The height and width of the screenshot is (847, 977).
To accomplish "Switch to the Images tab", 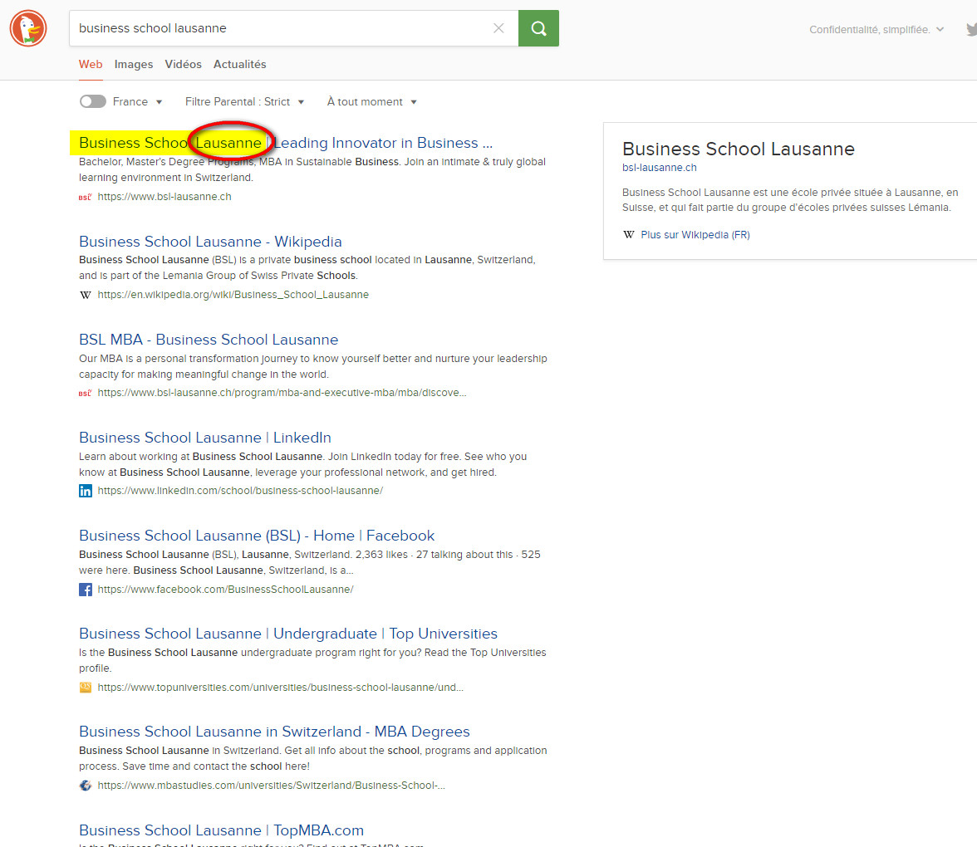I will pyautogui.click(x=134, y=64).
